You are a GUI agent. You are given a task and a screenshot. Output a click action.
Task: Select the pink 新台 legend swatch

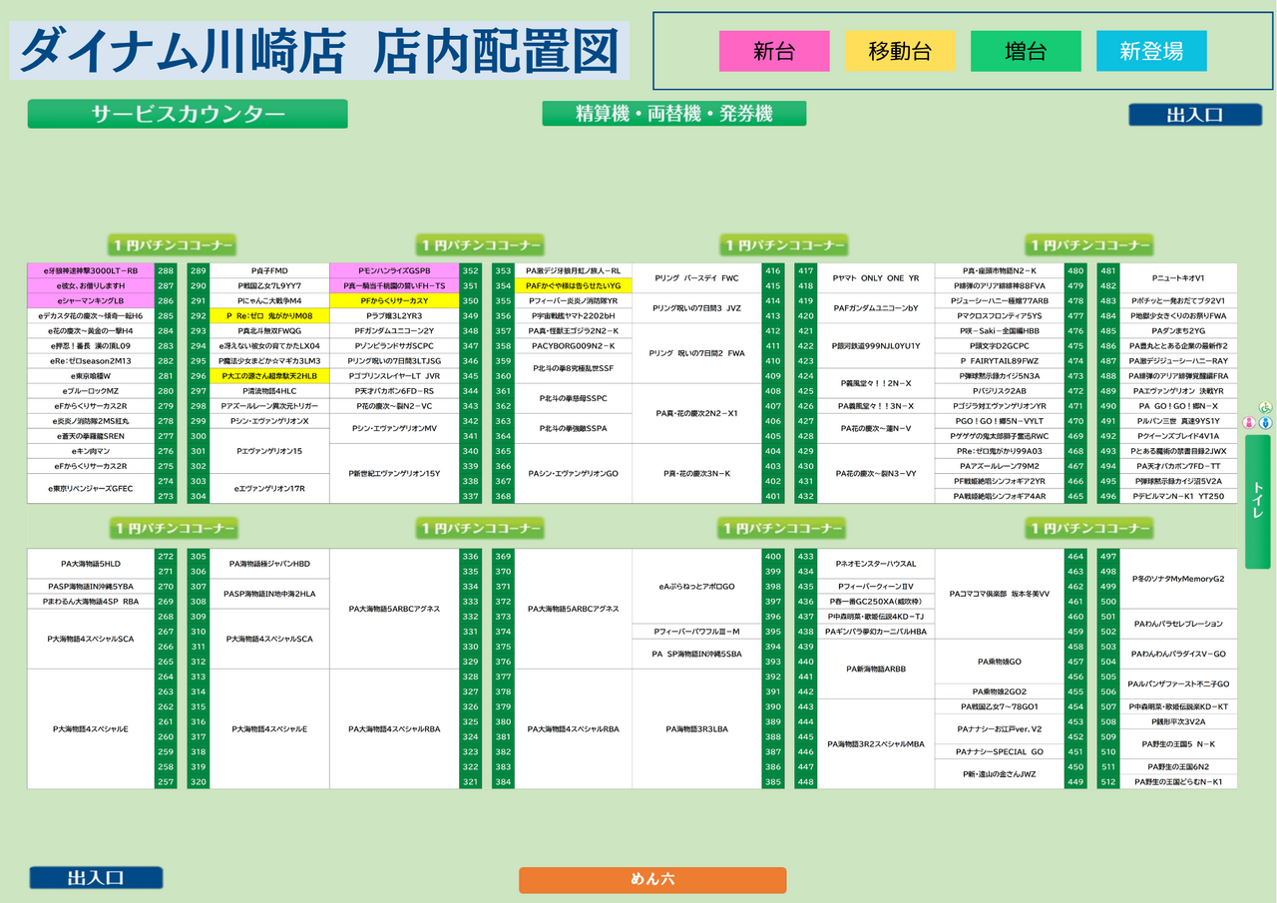(x=774, y=51)
